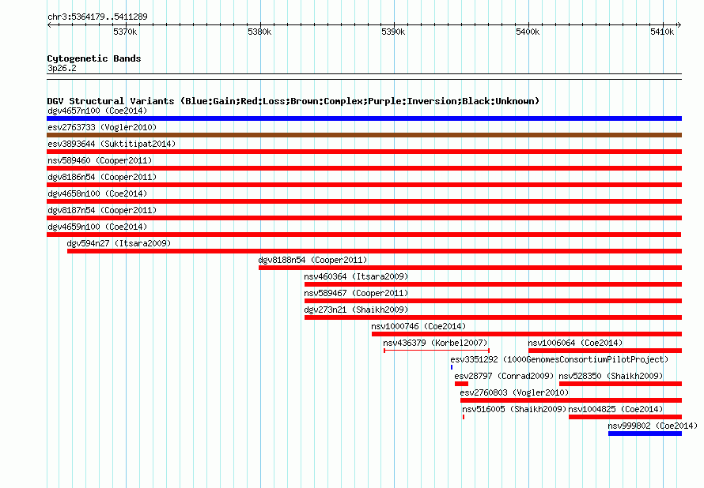
Task: Open esv28797 (Conrad2009) label
Action: 504,376
